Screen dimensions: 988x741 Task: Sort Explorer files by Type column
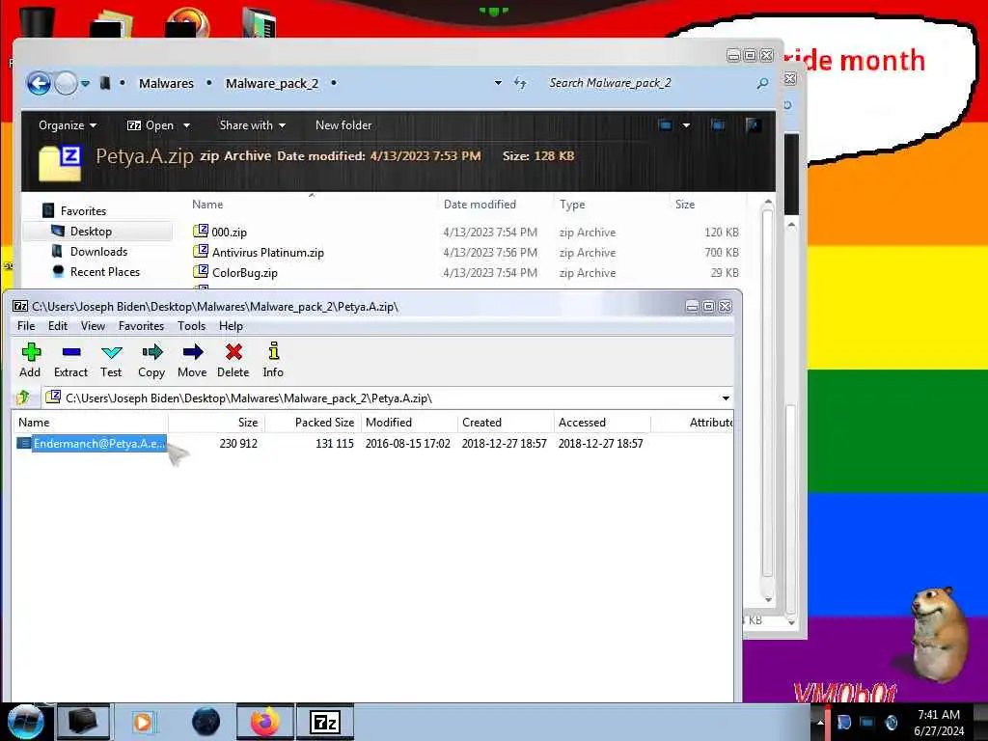[572, 205]
